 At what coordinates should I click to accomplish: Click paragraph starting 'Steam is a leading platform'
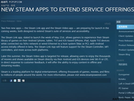coord(55,73)
